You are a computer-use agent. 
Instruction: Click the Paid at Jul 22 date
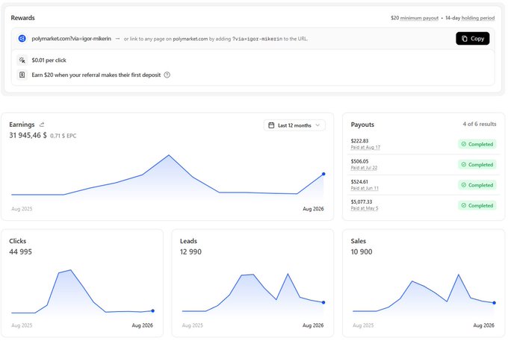(364, 168)
